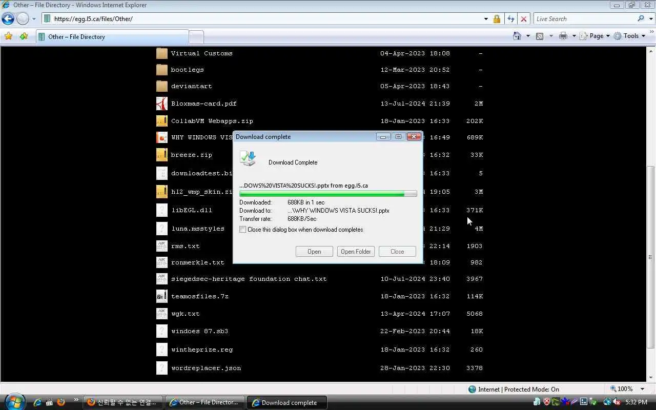
Task: Click the Add to Favorites icon
Action: click(24, 36)
